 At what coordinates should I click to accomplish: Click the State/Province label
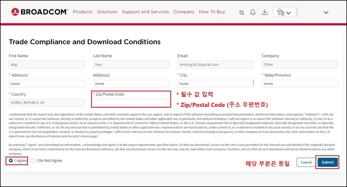[277, 75]
